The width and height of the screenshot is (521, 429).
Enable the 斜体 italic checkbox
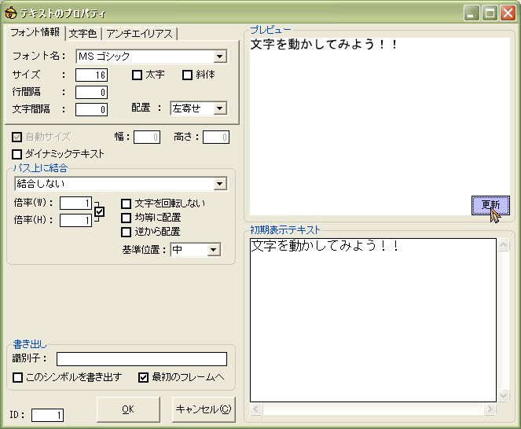[x=187, y=75]
